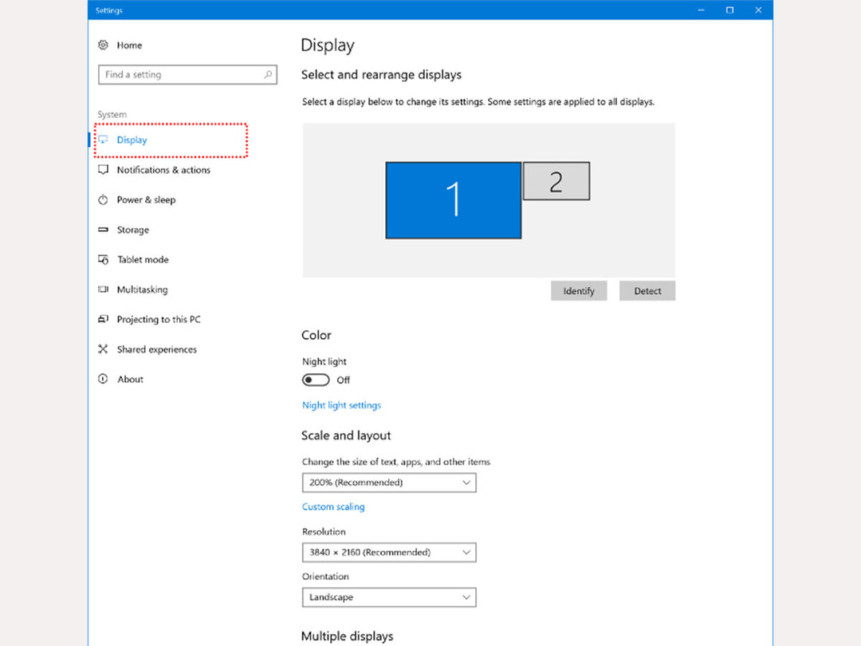861x646 pixels.
Task: Expand the Landscape orientation dropdown
Action: point(389,597)
